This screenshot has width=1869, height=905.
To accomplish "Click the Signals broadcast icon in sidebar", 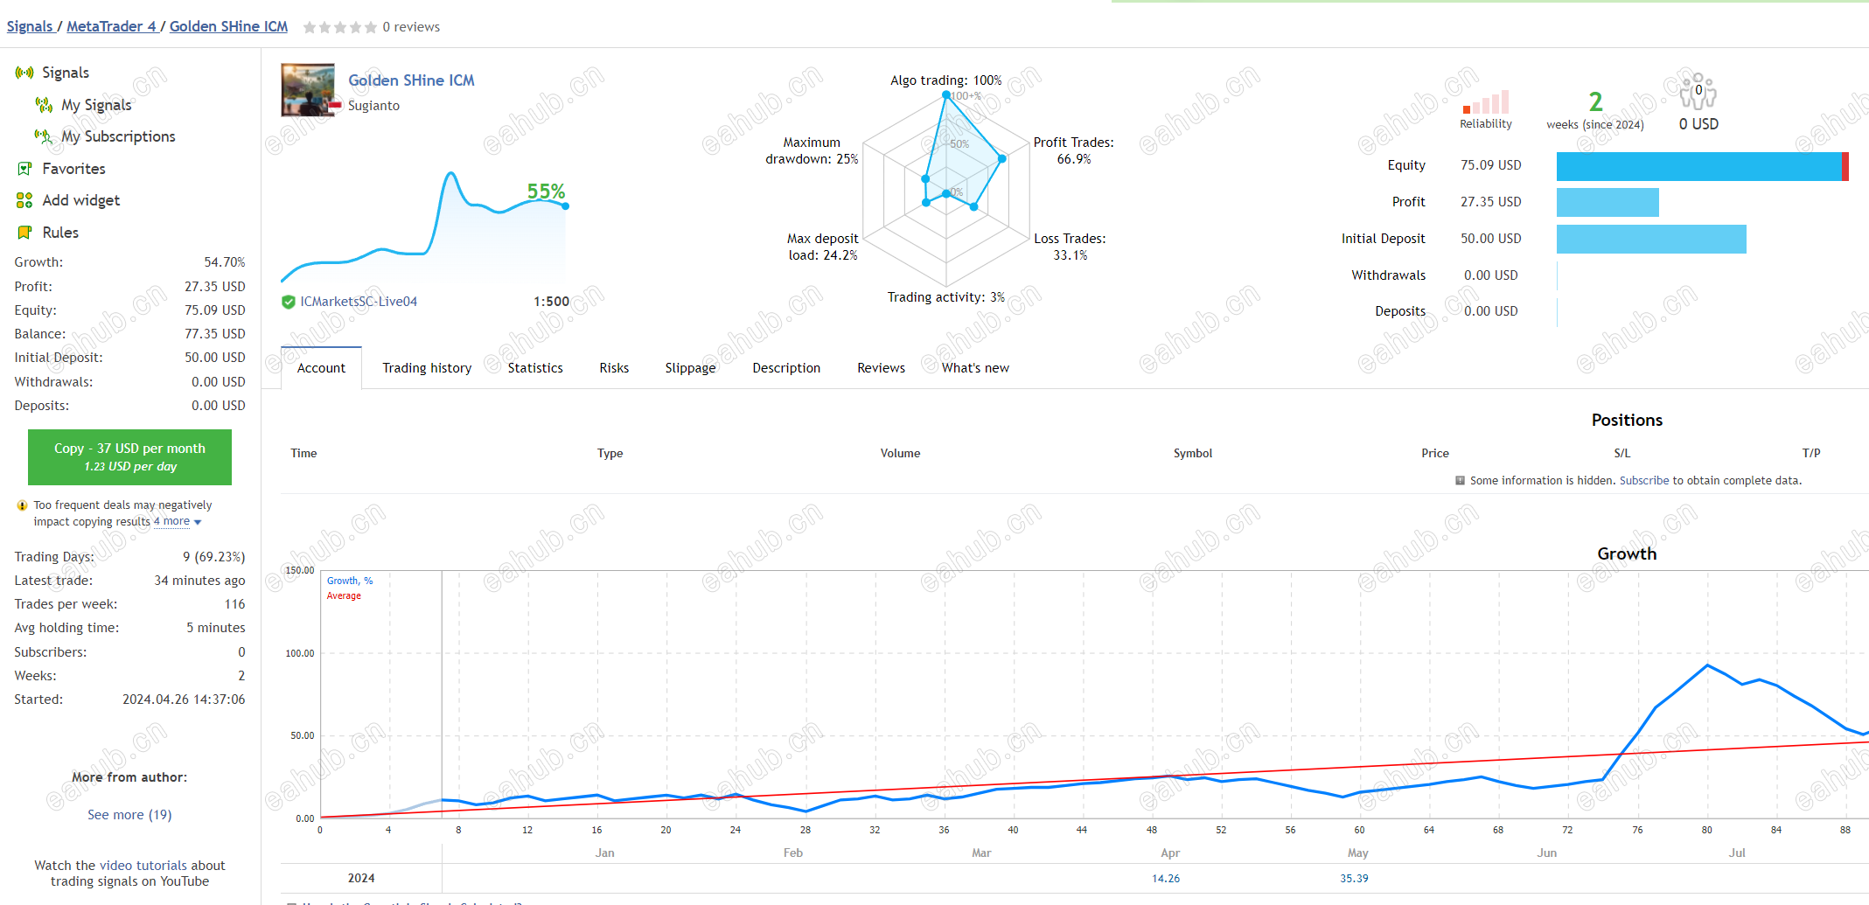I will (x=24, y=73).
